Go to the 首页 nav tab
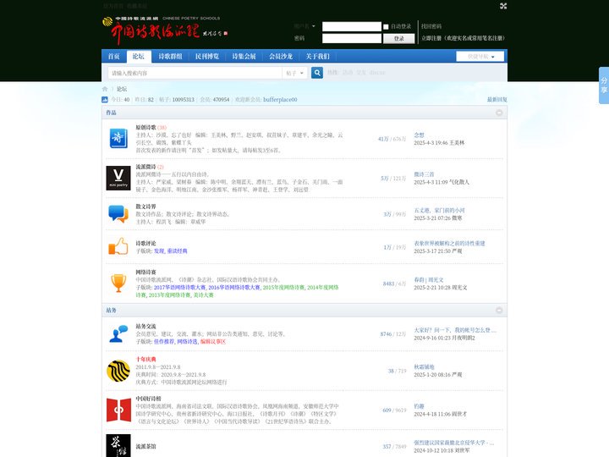 point(114,57)
